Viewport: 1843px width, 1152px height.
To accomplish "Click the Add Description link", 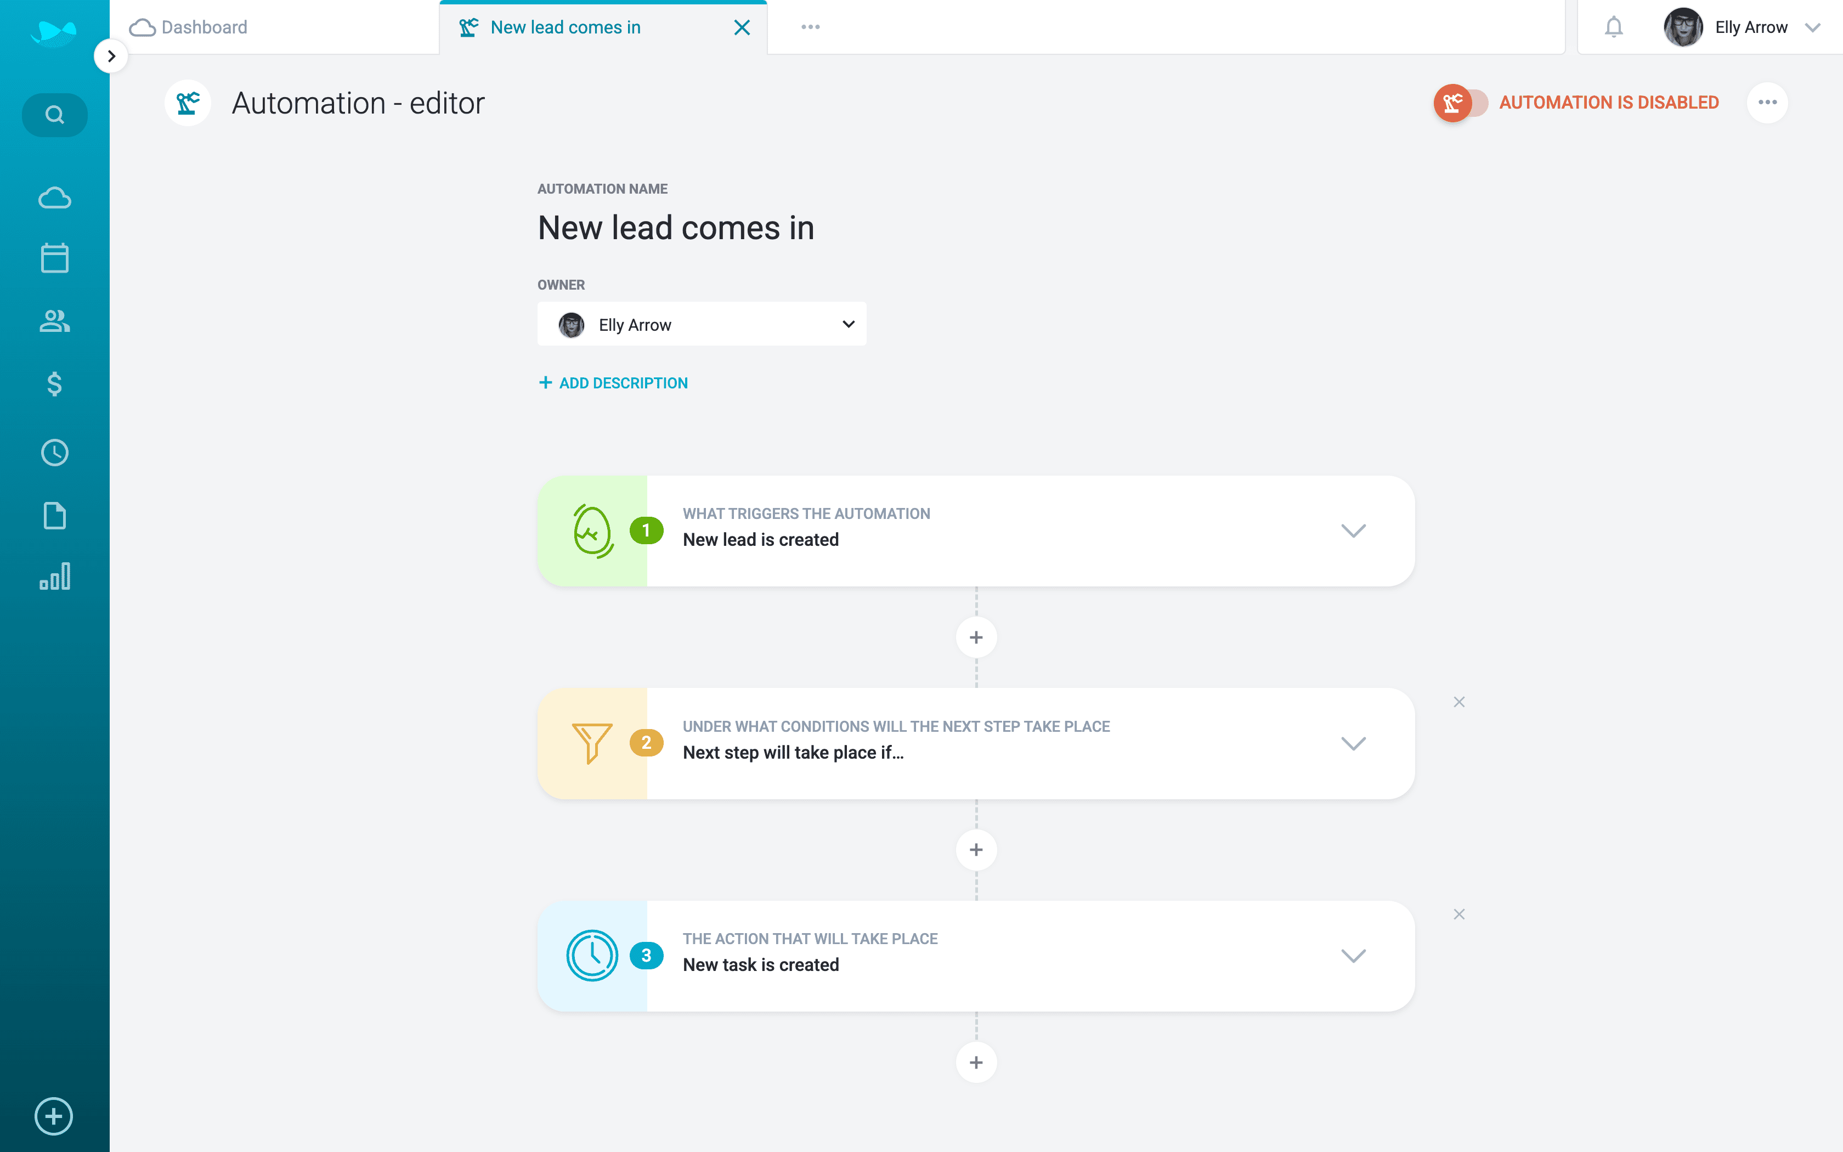I will click(x=613, y=383).
